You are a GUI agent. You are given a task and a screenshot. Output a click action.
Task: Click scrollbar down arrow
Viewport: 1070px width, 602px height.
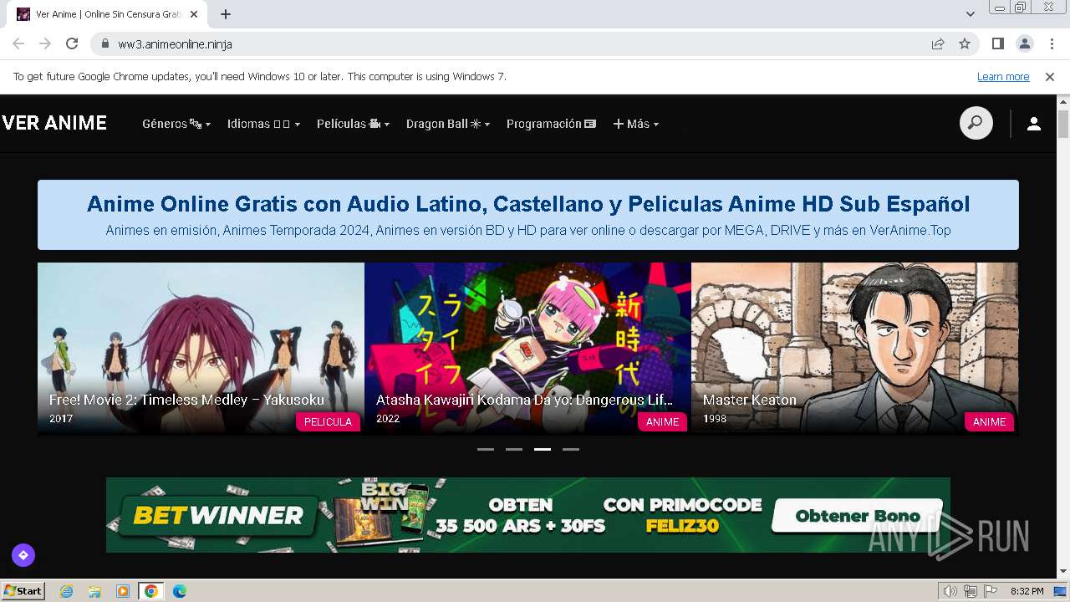[x=1063, y=572]
